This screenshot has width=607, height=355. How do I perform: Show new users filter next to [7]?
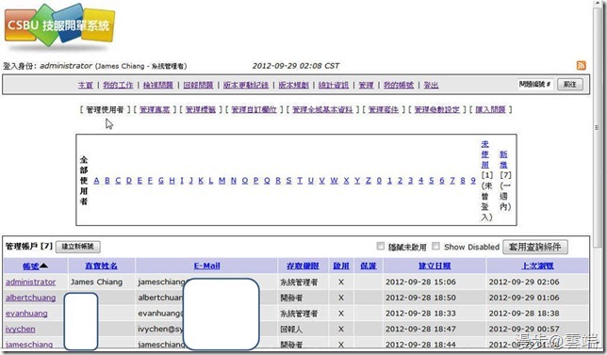pos(503,159)
